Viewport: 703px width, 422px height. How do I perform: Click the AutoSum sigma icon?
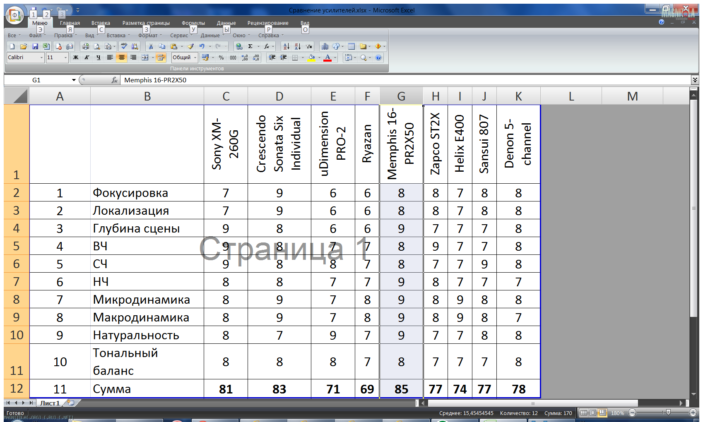click(x=250, y=46)
